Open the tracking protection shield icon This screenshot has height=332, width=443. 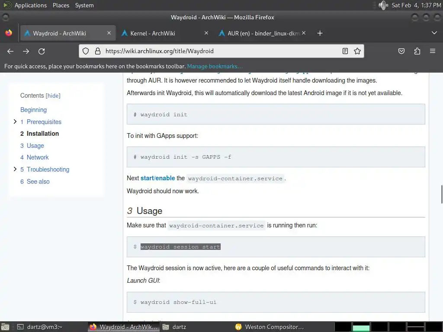pos(86,51)
